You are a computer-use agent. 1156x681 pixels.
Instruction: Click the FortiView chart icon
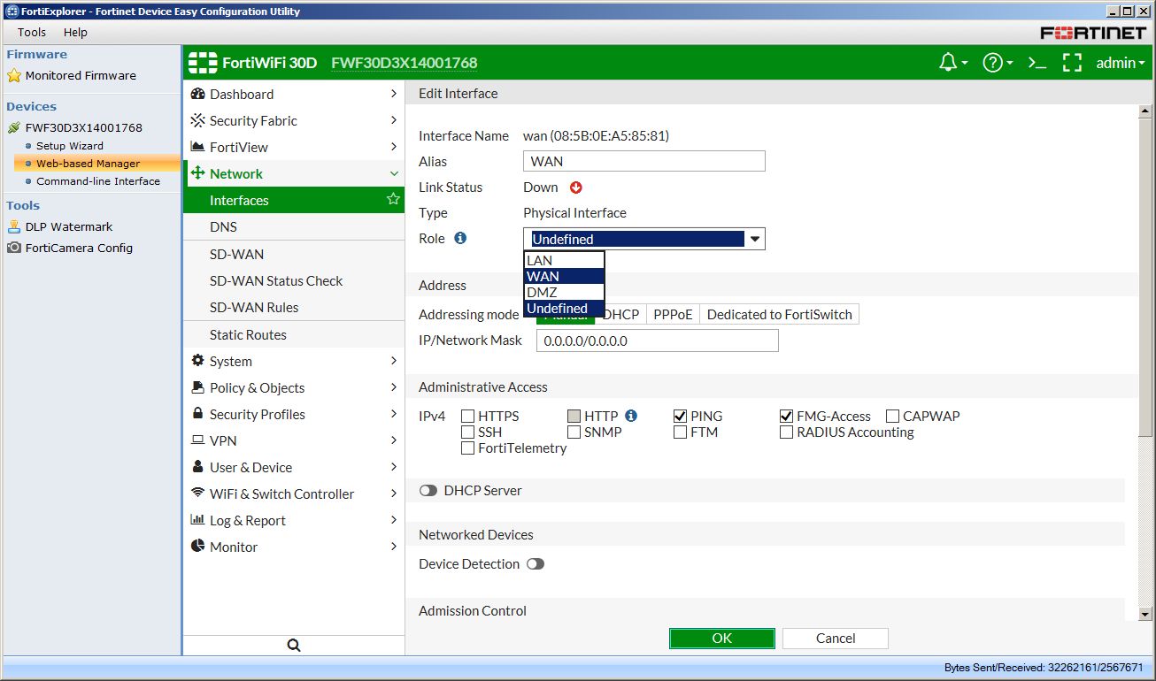198,147
